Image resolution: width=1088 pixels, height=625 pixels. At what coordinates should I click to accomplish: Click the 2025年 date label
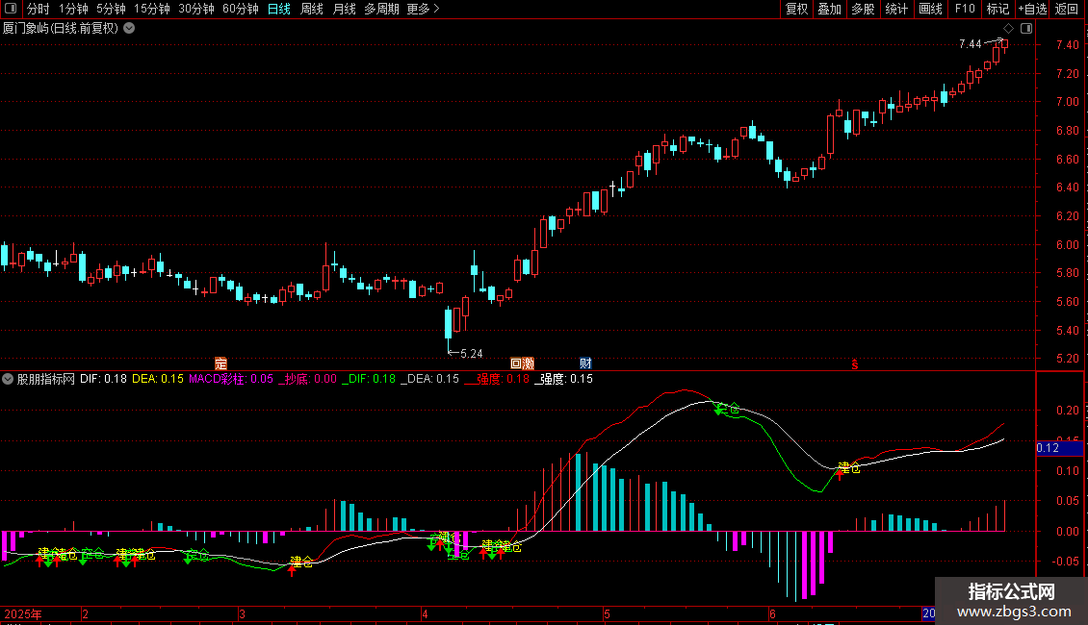tap(23, 614)
